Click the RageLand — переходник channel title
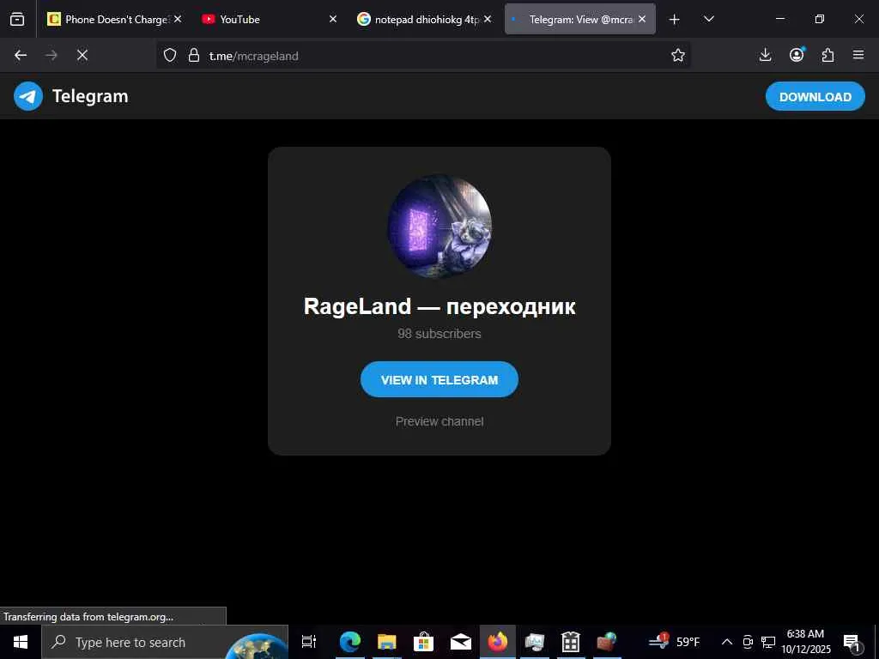This screenshot has width=879, height=659. point(439,306)
